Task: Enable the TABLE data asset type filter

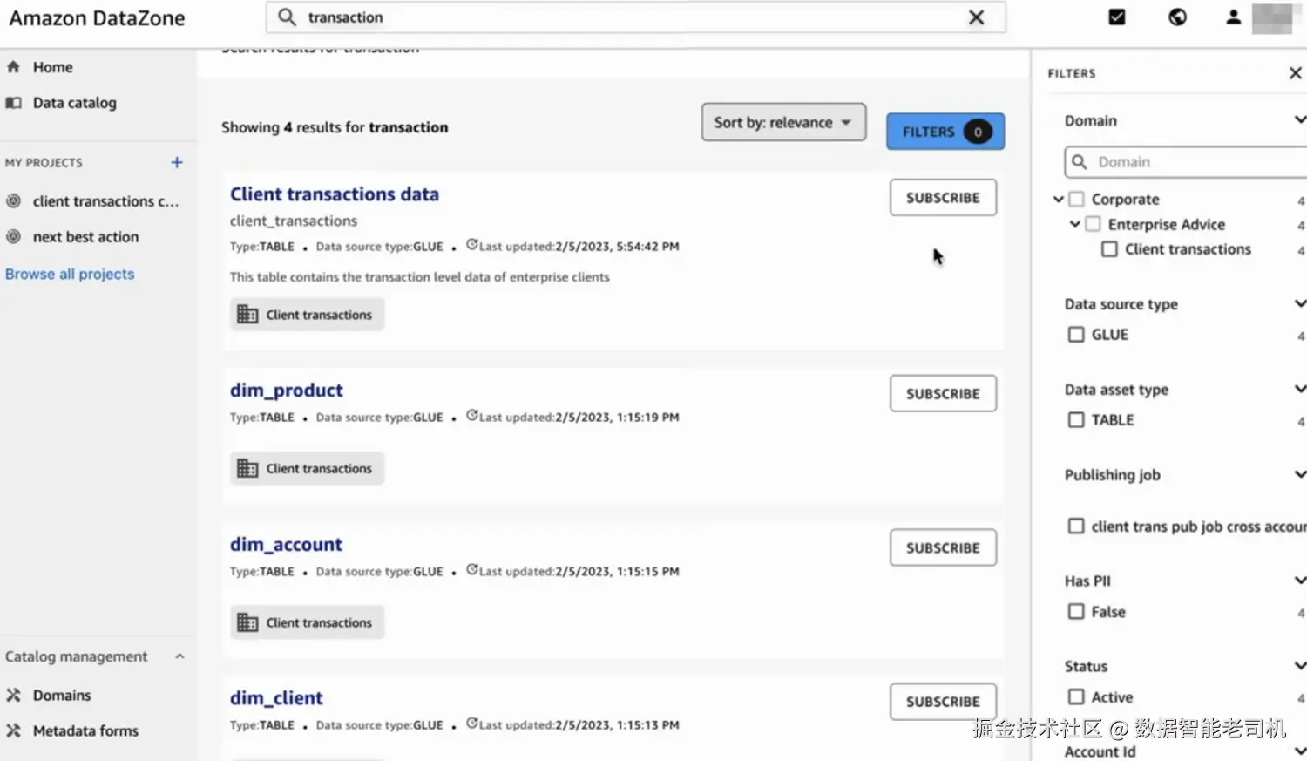Action: coord(1076,420)
